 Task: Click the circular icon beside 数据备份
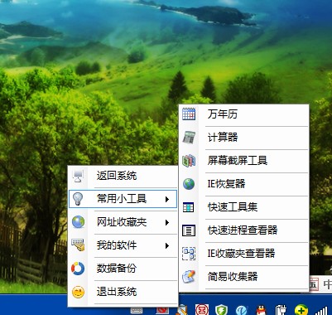(x=78, y=269)
